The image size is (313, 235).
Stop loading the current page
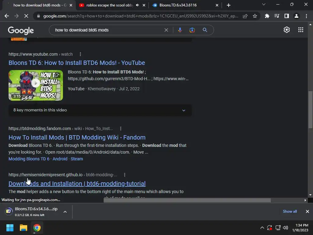pyautogui.click(x=26, y=16)
